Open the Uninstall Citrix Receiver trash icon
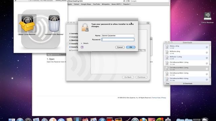Image resolution: width=216 pixels, height=121 pixels. pos(54,24)
